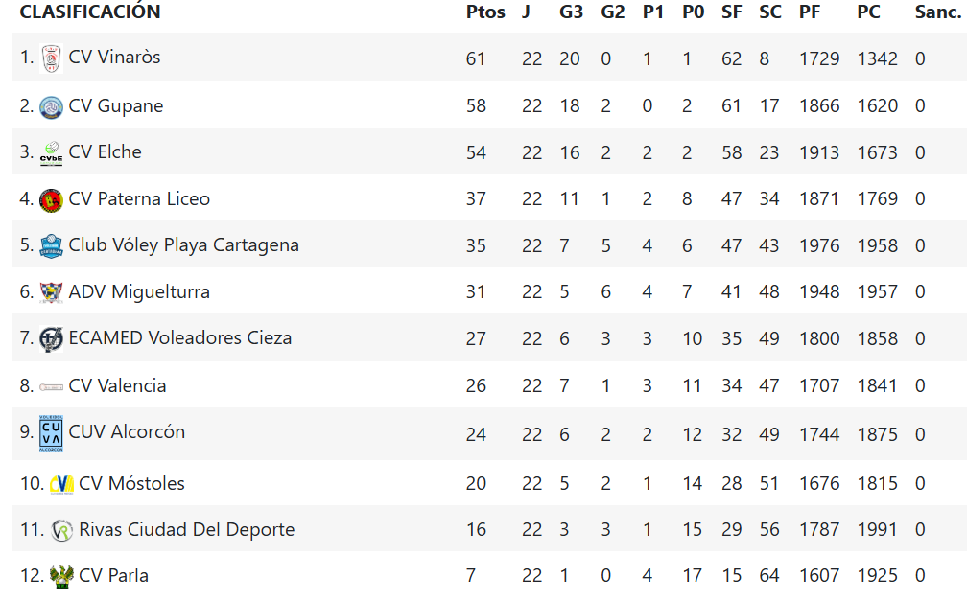Screen dimensions: 967x603
Task: Click the CV Móstoles team logo
Action: click(x=61, y=485)
